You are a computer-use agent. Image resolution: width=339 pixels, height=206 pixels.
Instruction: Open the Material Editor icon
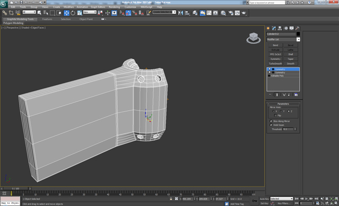pyautogui.click(x=223, y=13)
